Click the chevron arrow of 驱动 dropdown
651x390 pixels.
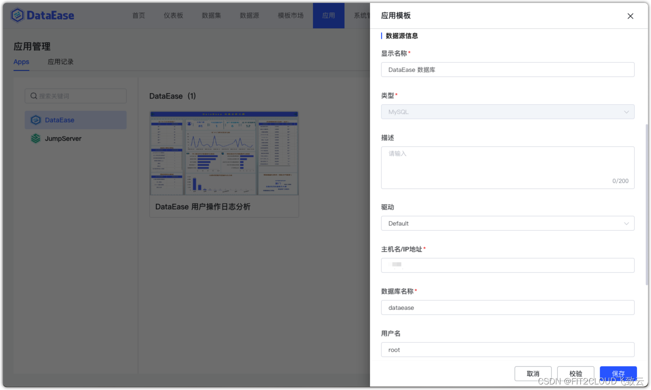click(626, 223)
